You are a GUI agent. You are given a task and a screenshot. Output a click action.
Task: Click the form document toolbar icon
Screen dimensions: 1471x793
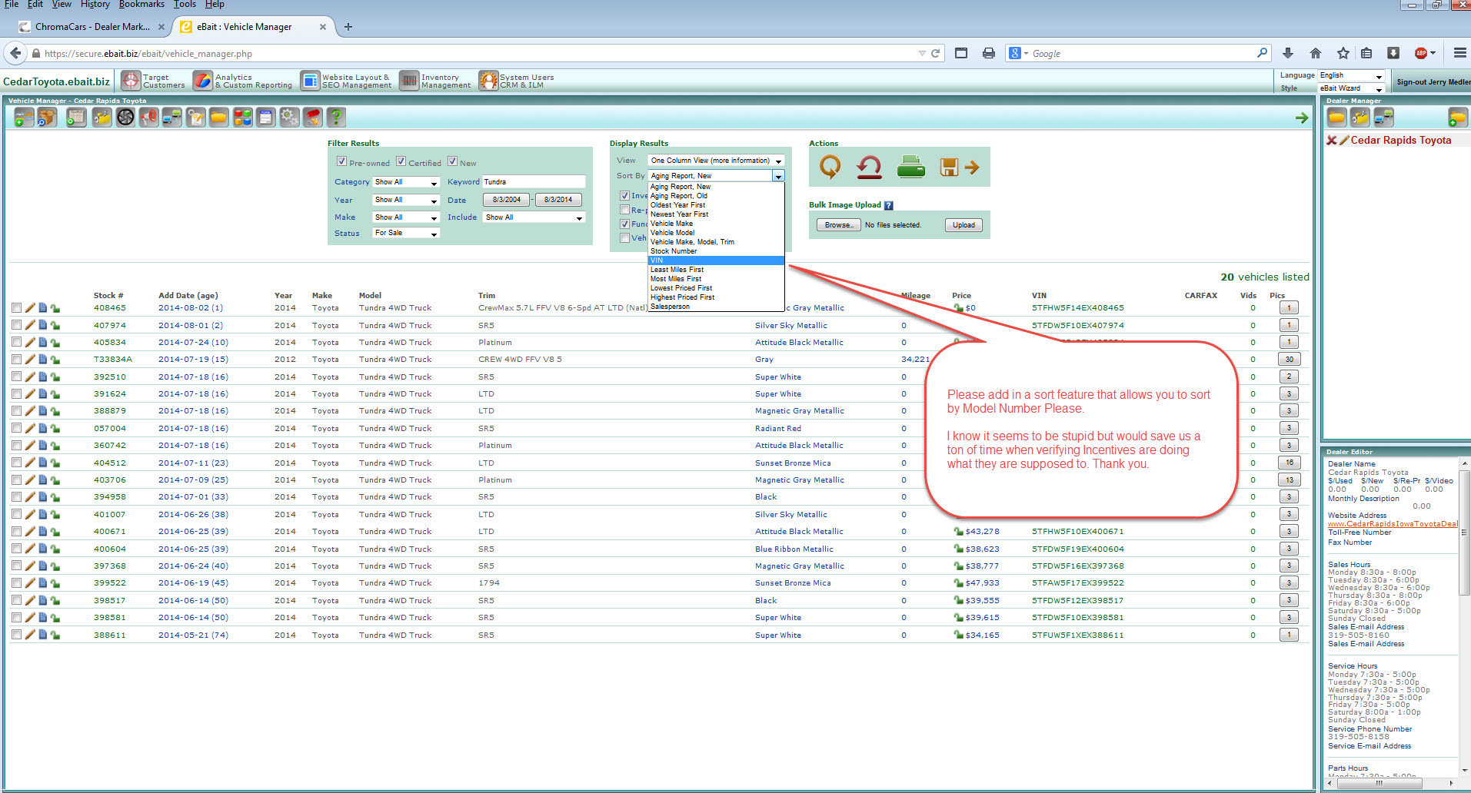click(x=266, y=118)
